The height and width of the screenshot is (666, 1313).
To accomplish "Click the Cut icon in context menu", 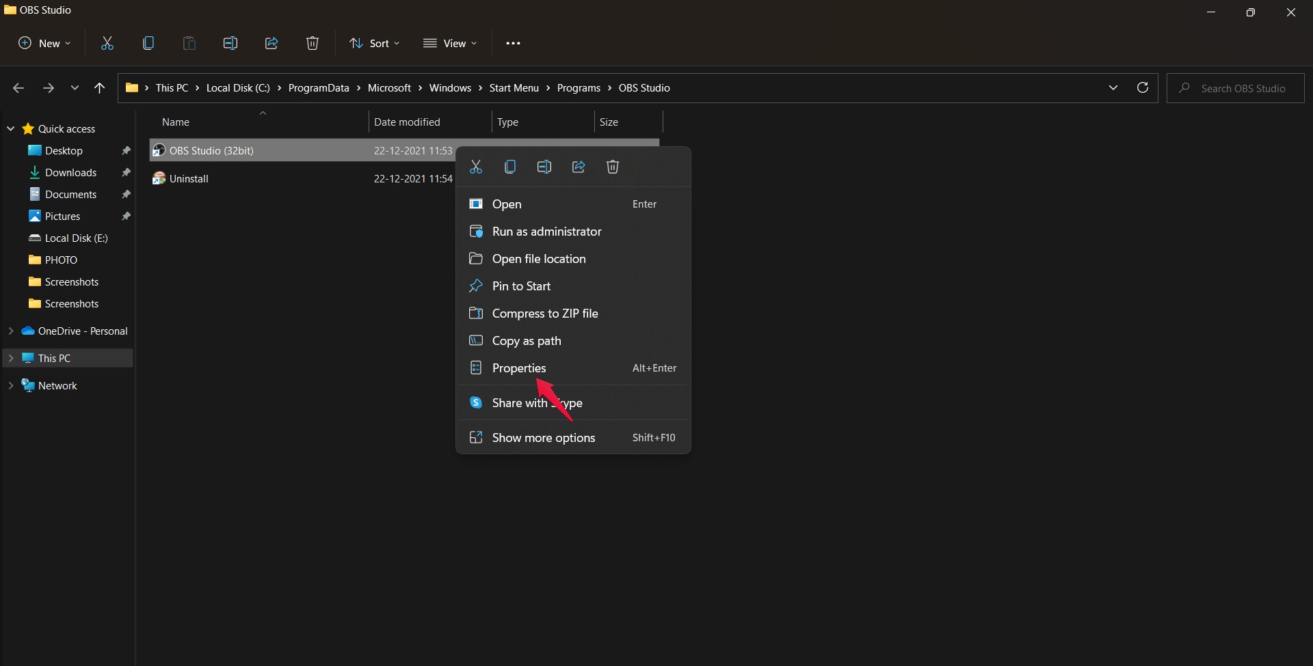I will (476, 167).
